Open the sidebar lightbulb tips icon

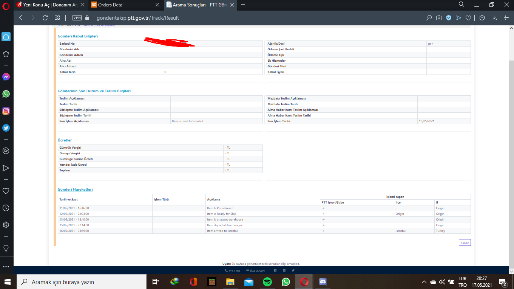6,248
